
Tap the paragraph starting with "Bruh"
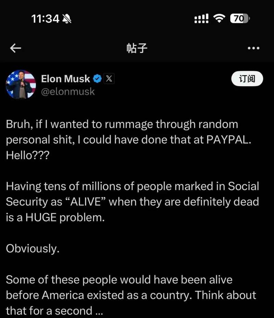tap(122, 124)
